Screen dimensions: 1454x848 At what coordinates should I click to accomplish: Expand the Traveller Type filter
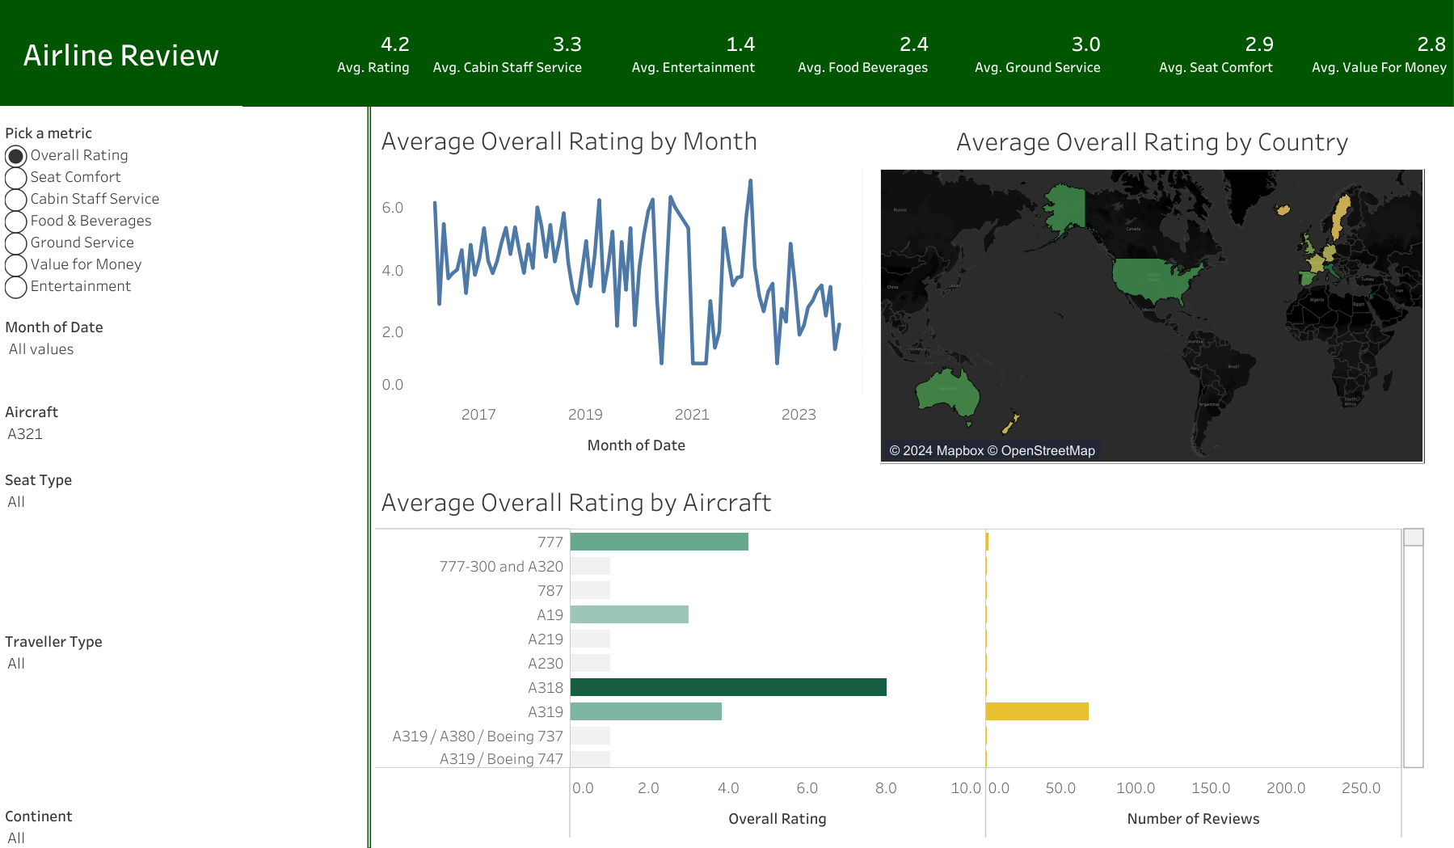click(x=16, y=664)
